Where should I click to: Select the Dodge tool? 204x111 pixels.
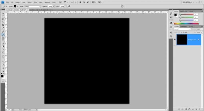click(x=3, y=53)
